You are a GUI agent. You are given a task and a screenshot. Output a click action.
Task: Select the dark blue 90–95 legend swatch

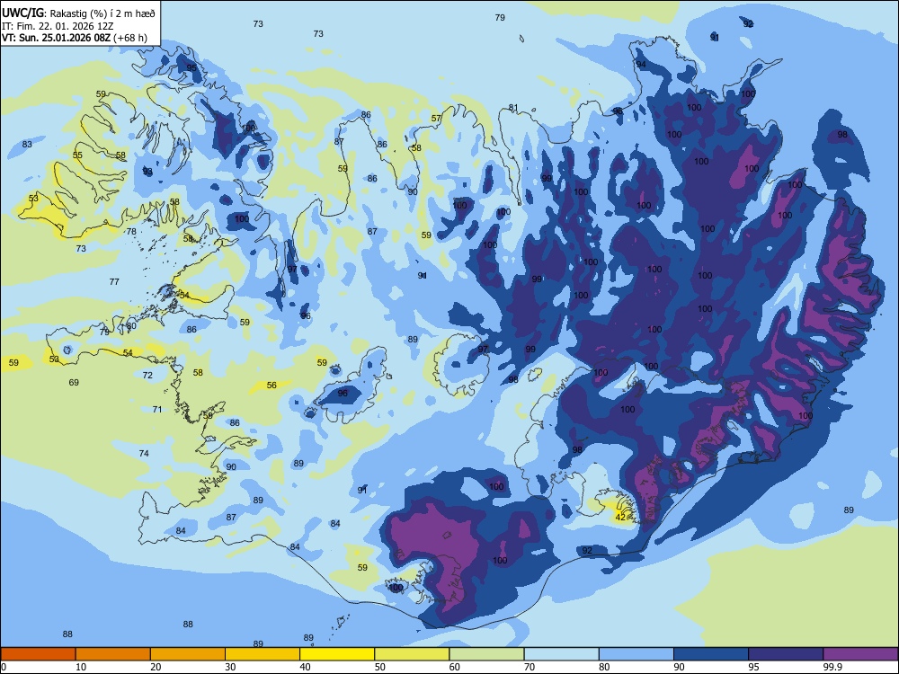(x=711, y=654)
